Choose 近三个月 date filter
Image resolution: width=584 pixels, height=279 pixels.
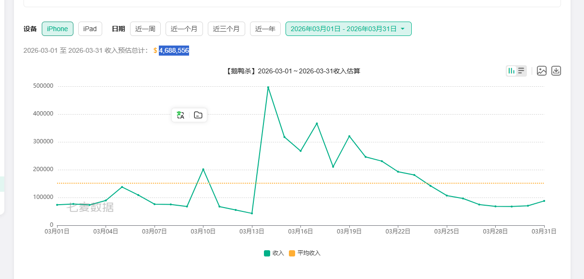coord(226,29)
